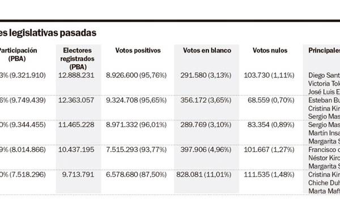This screenshot has width=340, height=206.
Task: Click the 'Electores registrados (PBA)' column header
Action: click(78, 59)
